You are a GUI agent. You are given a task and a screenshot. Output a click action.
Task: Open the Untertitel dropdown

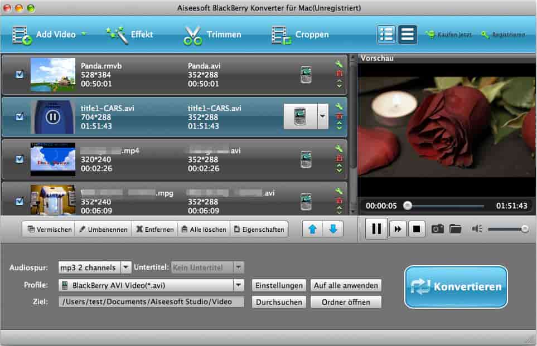tap(207, 267)
